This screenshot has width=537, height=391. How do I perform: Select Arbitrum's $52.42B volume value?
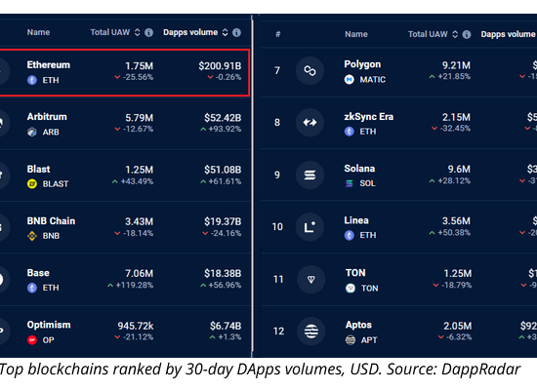click(x=223, y=118)
